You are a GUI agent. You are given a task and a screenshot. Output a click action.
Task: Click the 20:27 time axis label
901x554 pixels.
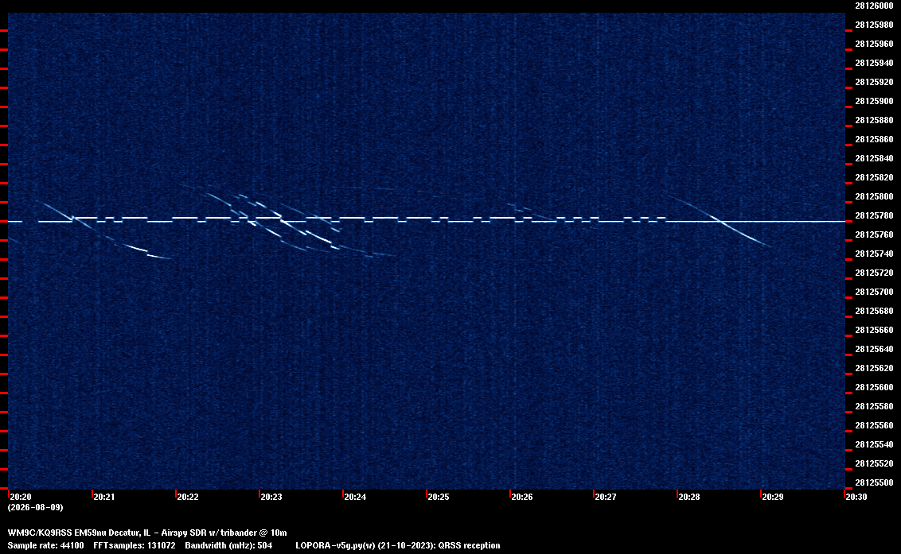pyautogui.click(x=606, y=497)
